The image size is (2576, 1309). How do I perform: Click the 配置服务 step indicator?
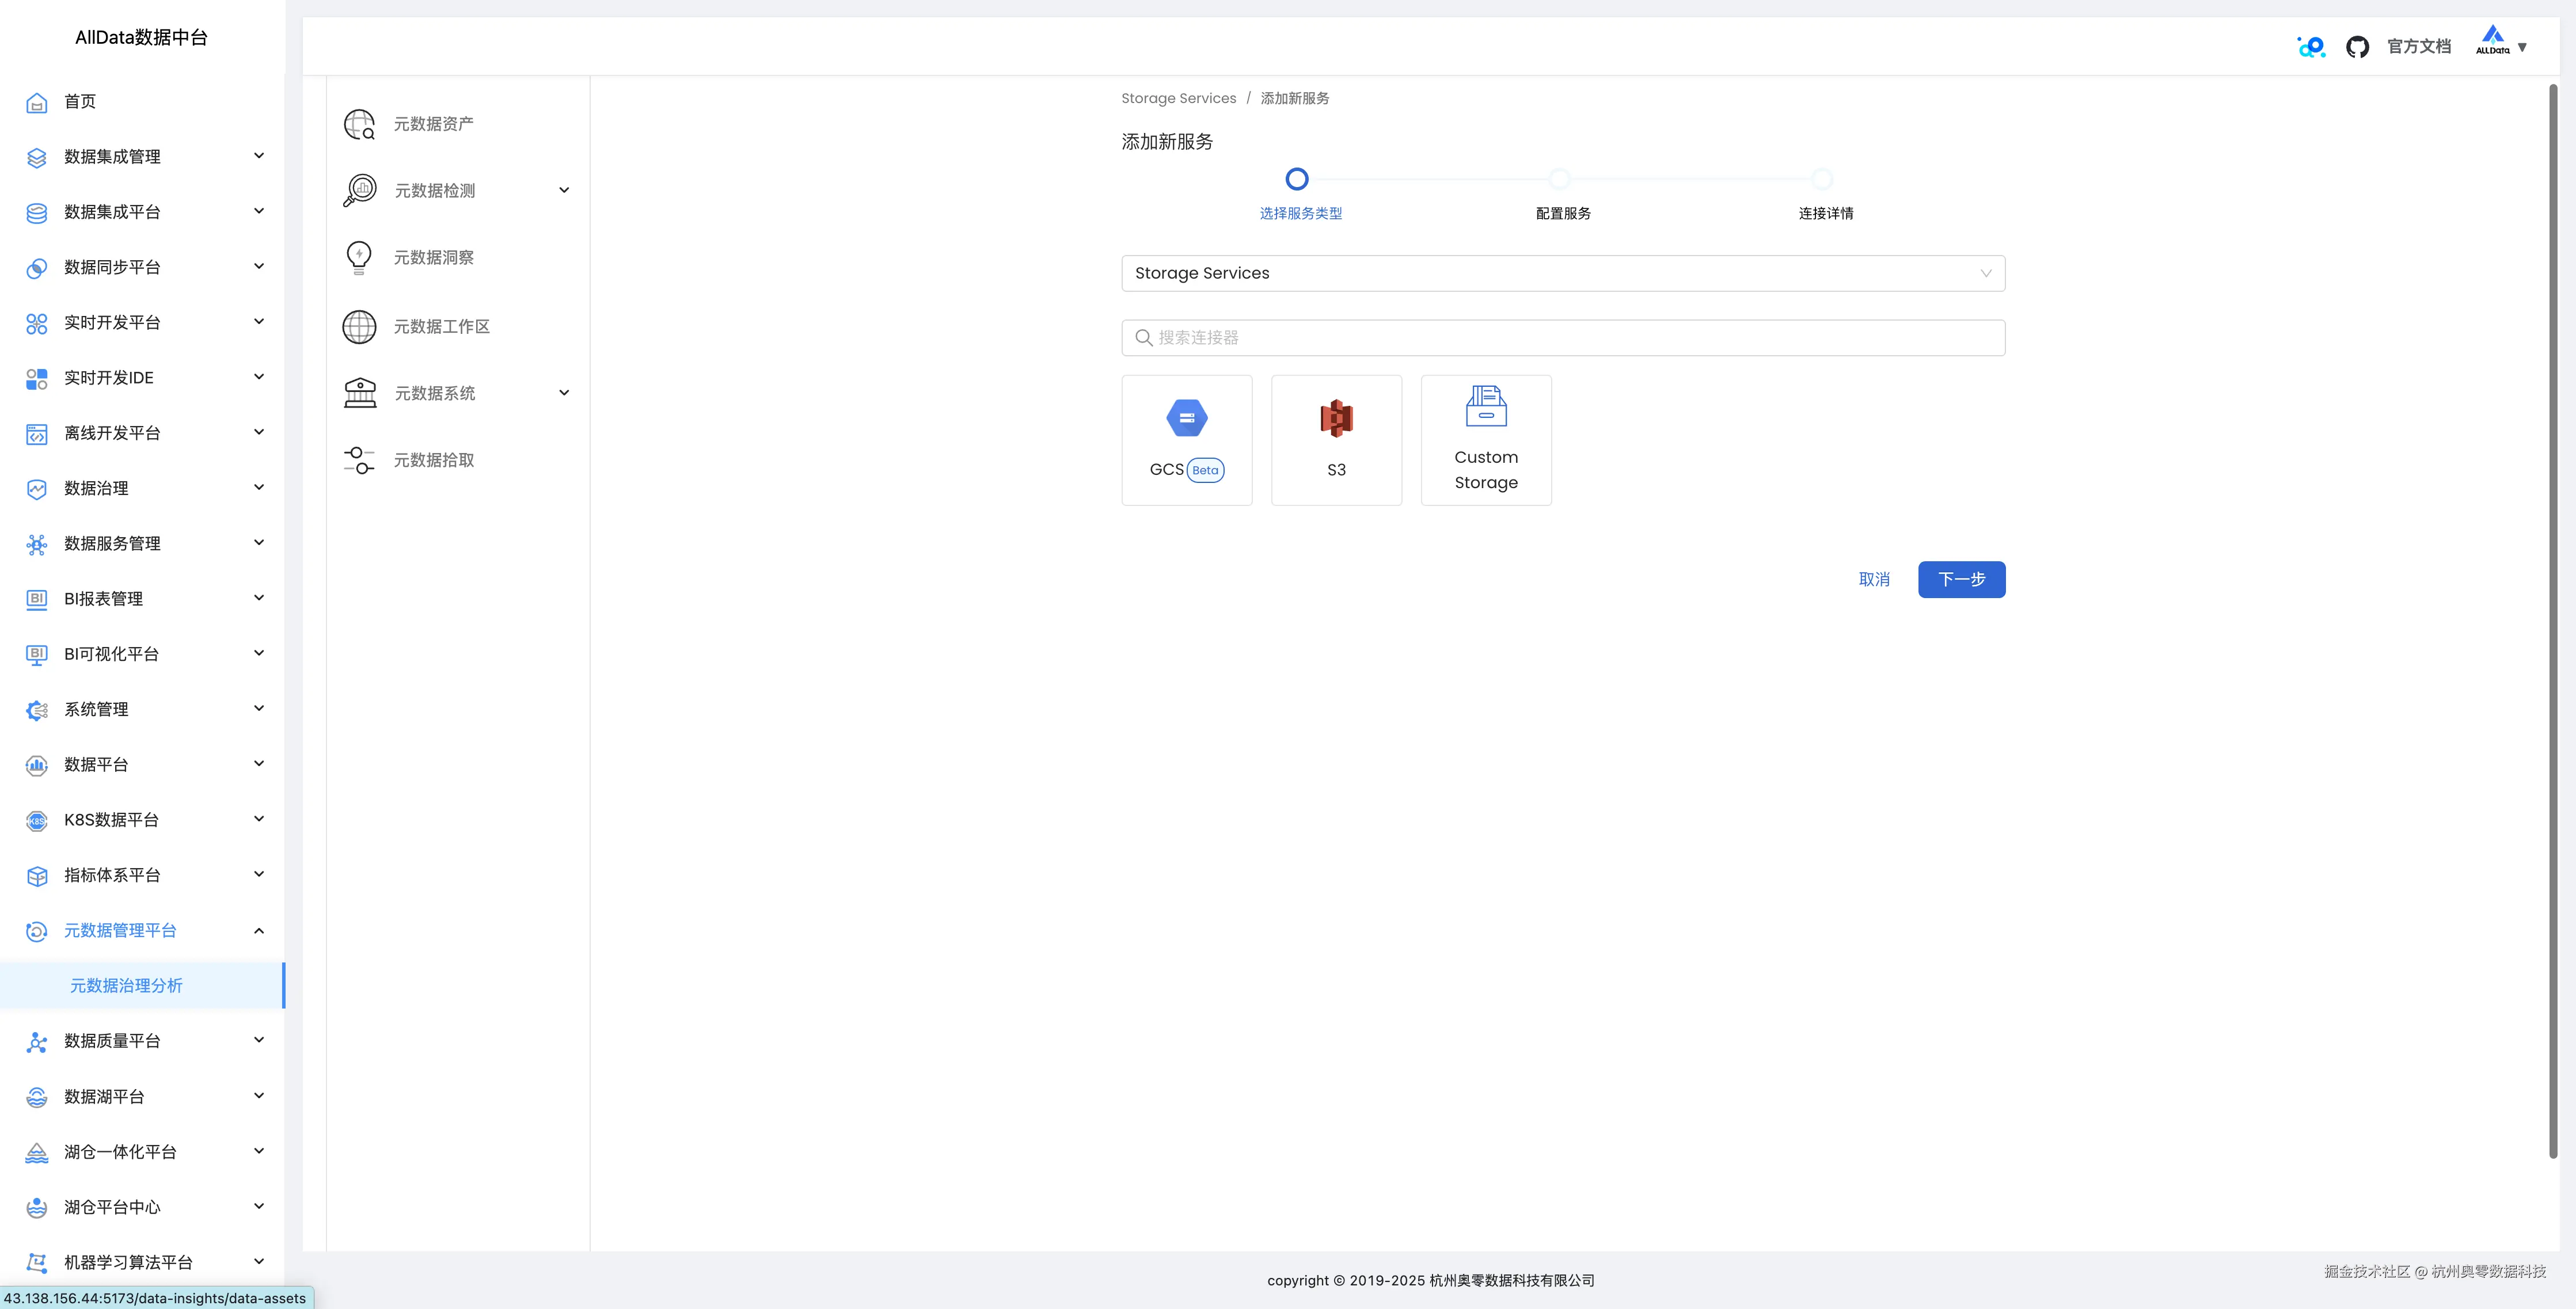[1559, 179]
